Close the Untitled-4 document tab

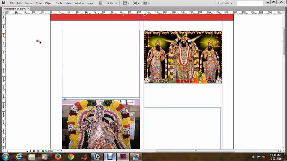click(x=28, y=8)
